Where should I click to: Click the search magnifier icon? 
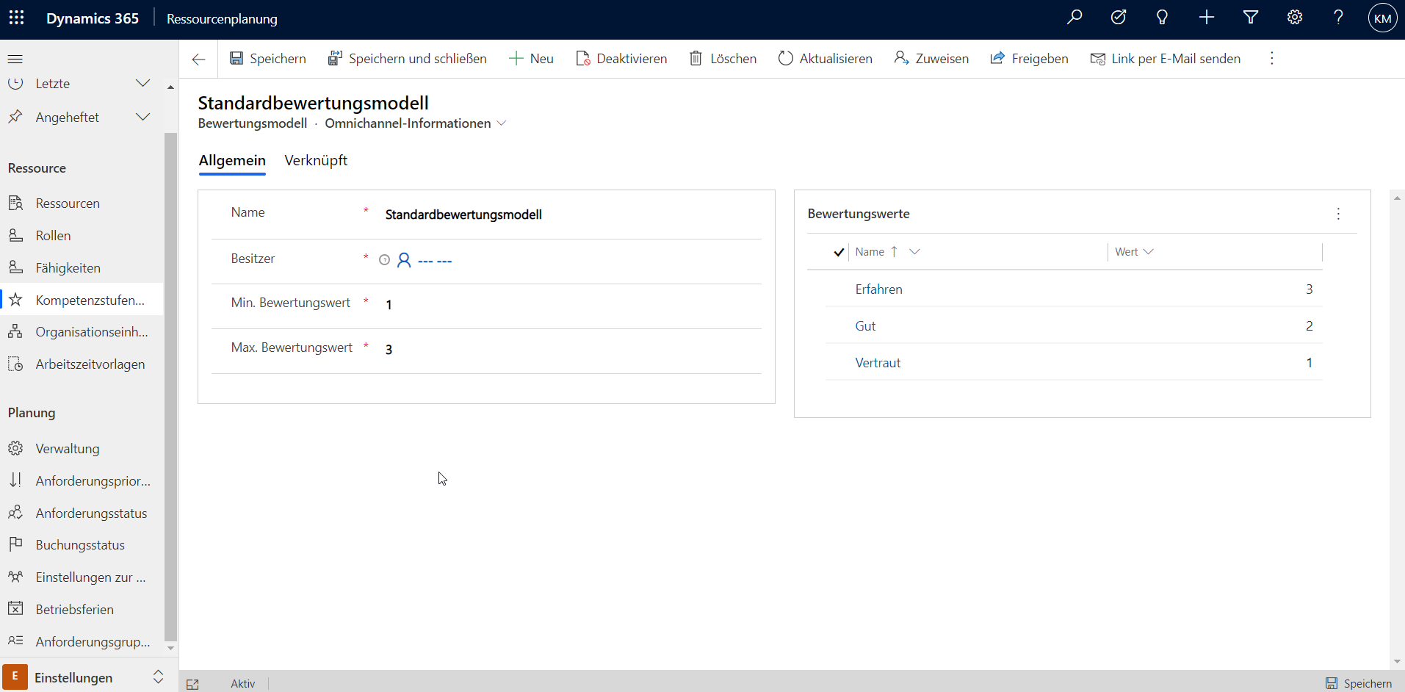1074,18
